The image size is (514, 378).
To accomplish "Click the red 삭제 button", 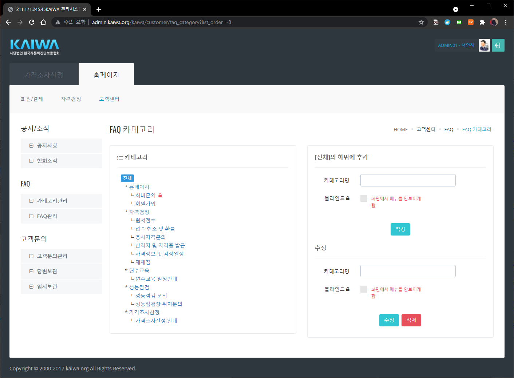I will coord(411,320).
